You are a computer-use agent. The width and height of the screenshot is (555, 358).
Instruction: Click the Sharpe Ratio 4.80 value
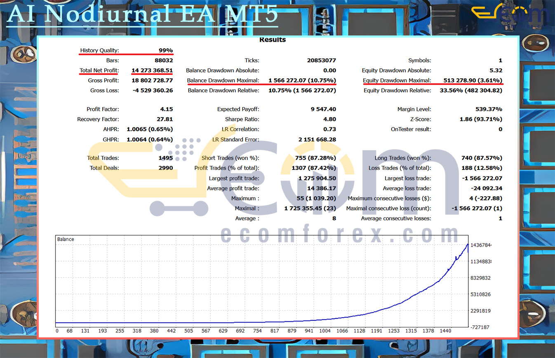(329, 119)
